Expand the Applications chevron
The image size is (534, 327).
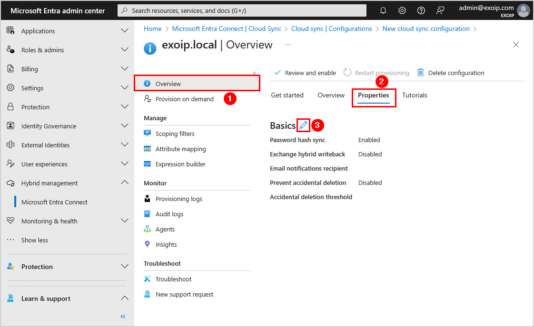(x=125, y=30)
